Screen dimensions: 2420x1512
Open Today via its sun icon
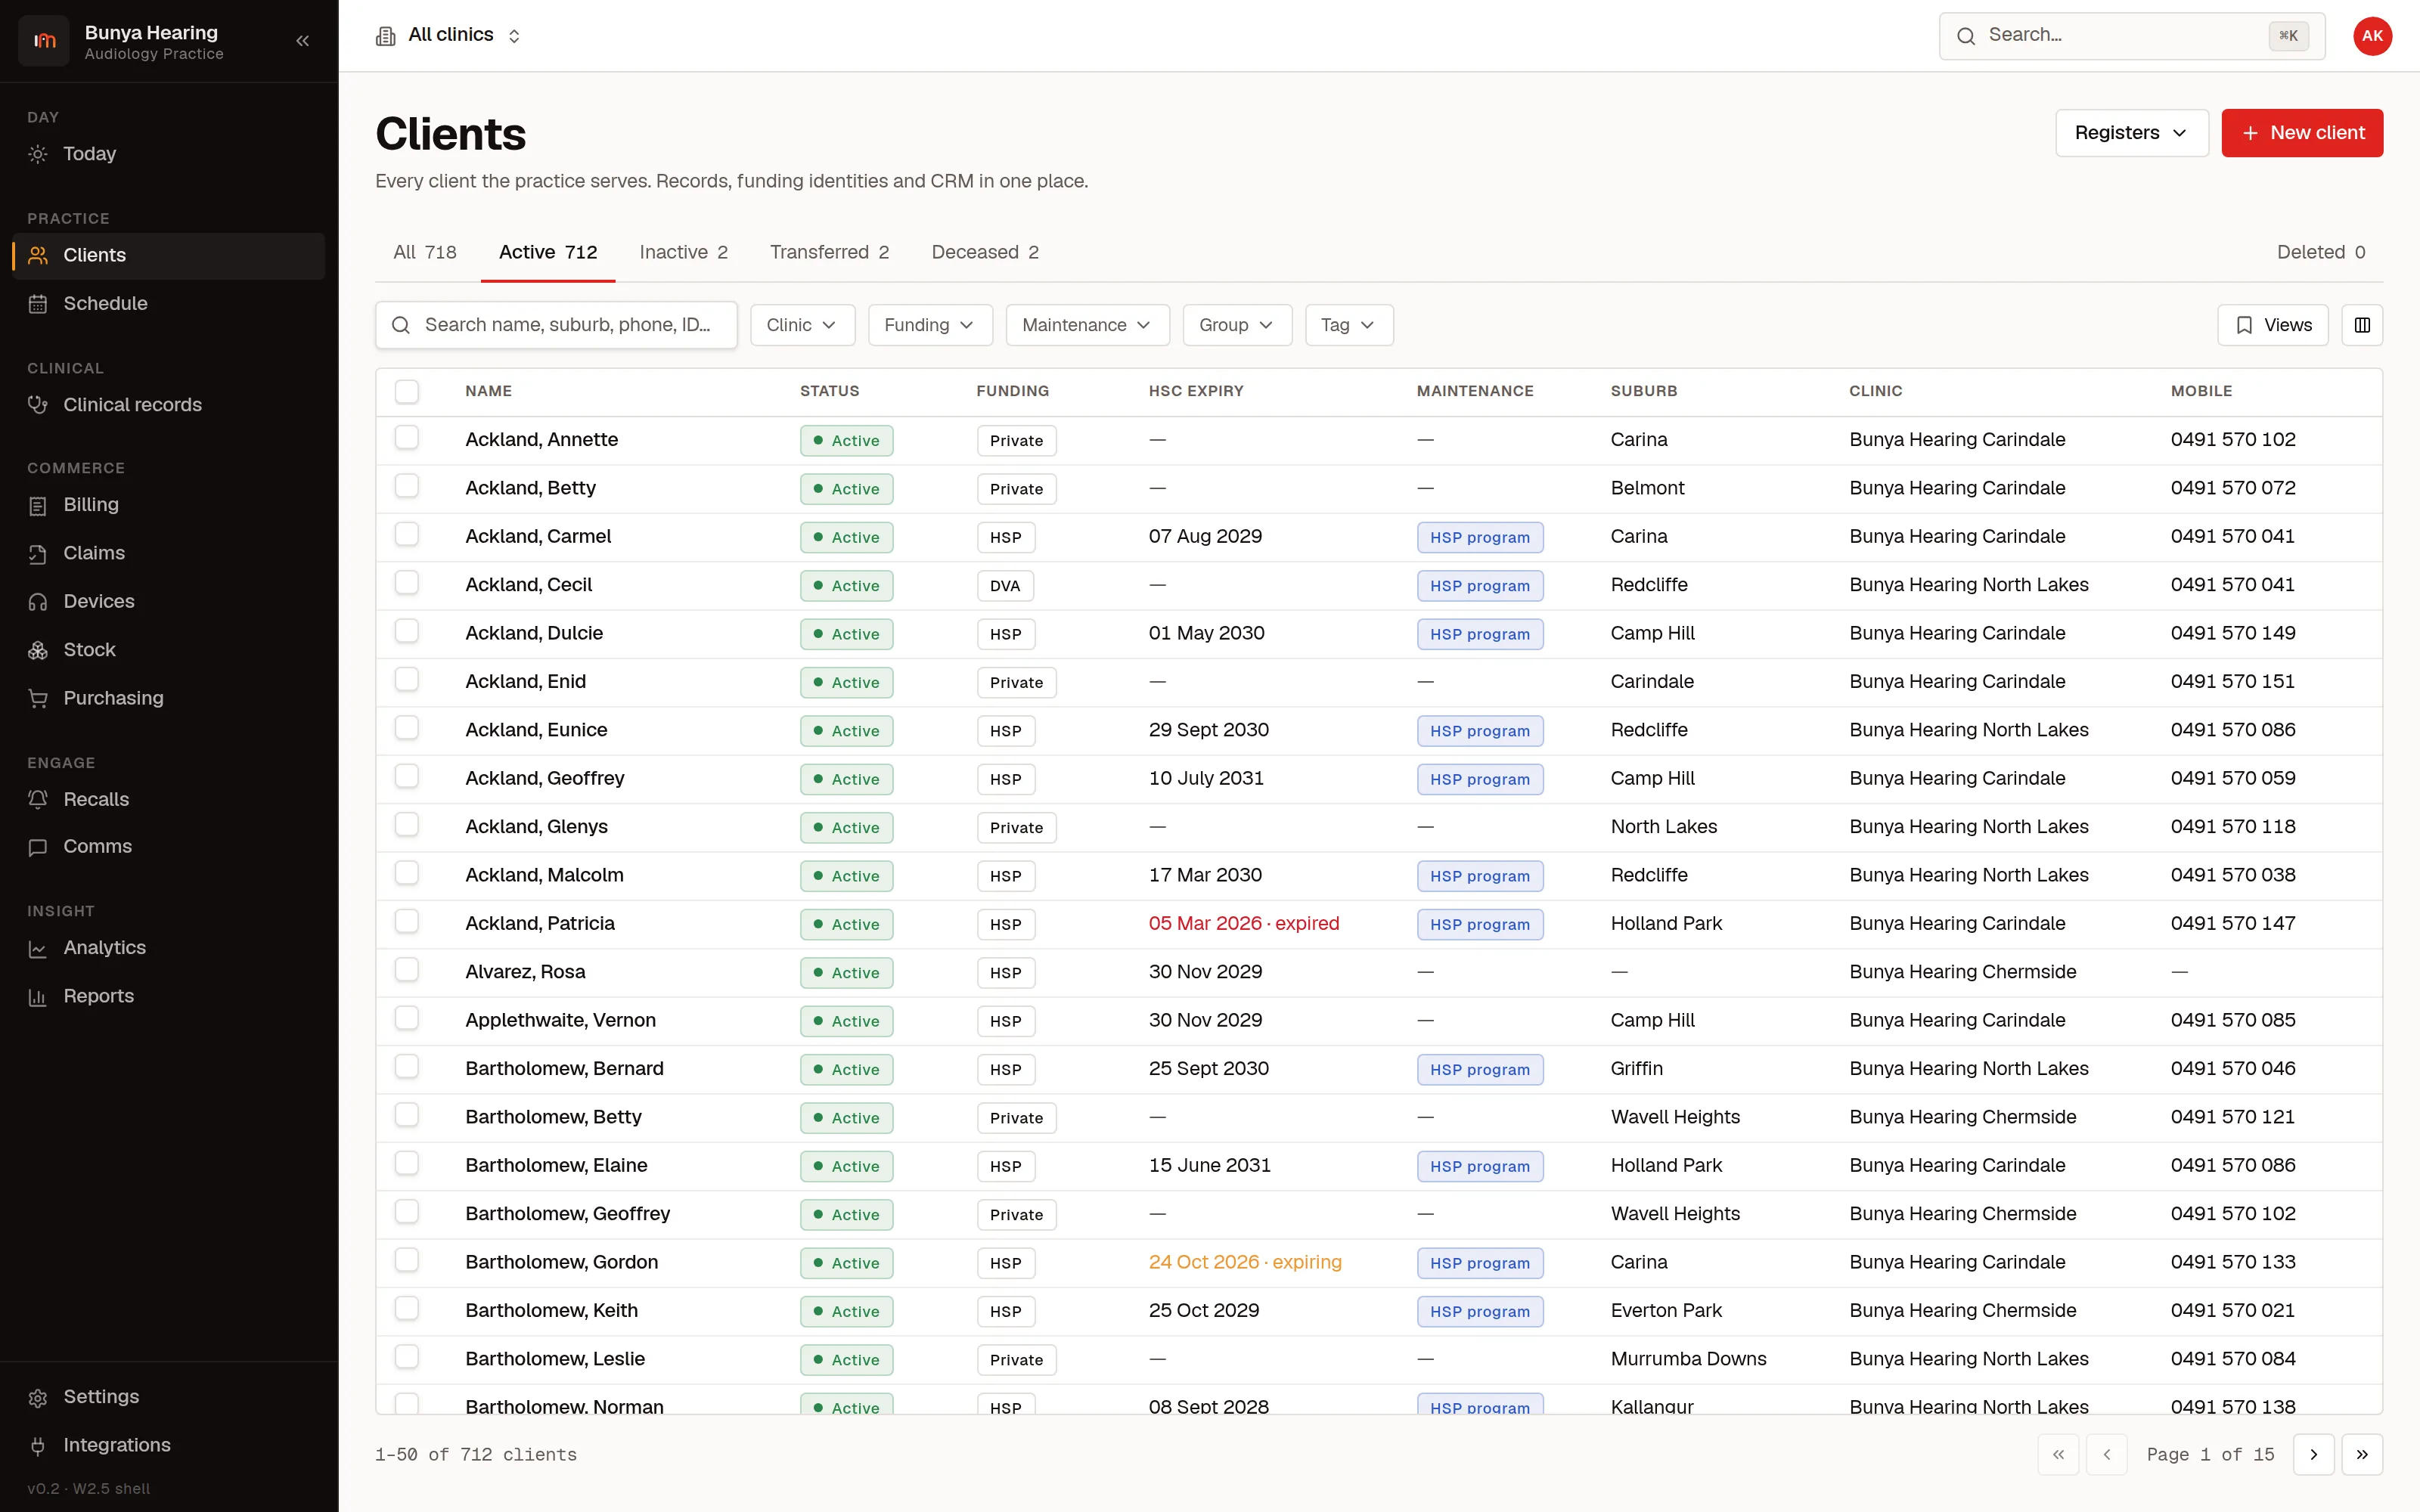38,154
